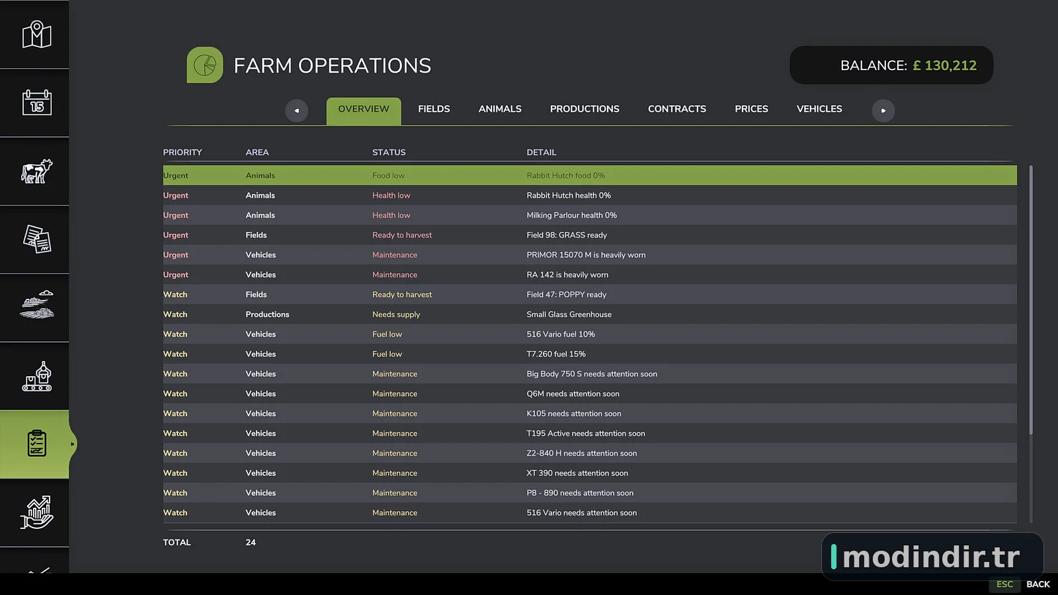The image size is (1058, 595).
Task: Open the Productions tab
Action: point(585,109)
